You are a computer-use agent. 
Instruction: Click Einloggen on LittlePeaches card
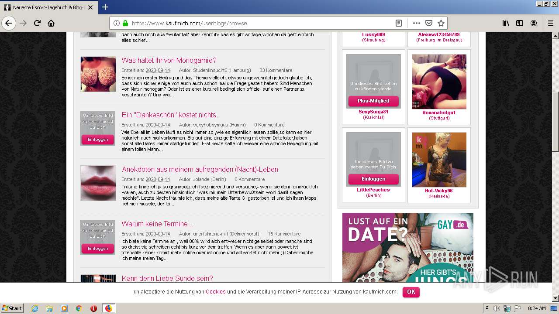pos(373,179)
